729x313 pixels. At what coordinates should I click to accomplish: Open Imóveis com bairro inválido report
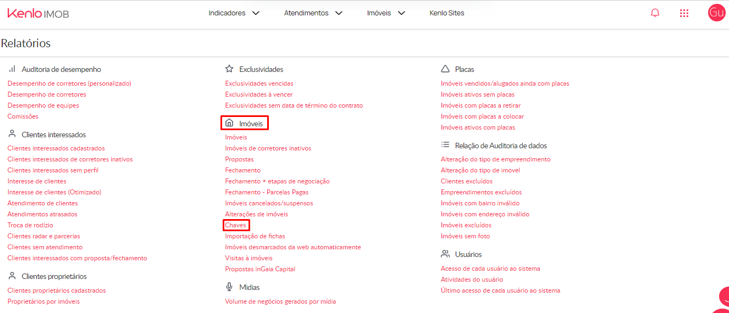pyautogui.click(x=480, y=203)
